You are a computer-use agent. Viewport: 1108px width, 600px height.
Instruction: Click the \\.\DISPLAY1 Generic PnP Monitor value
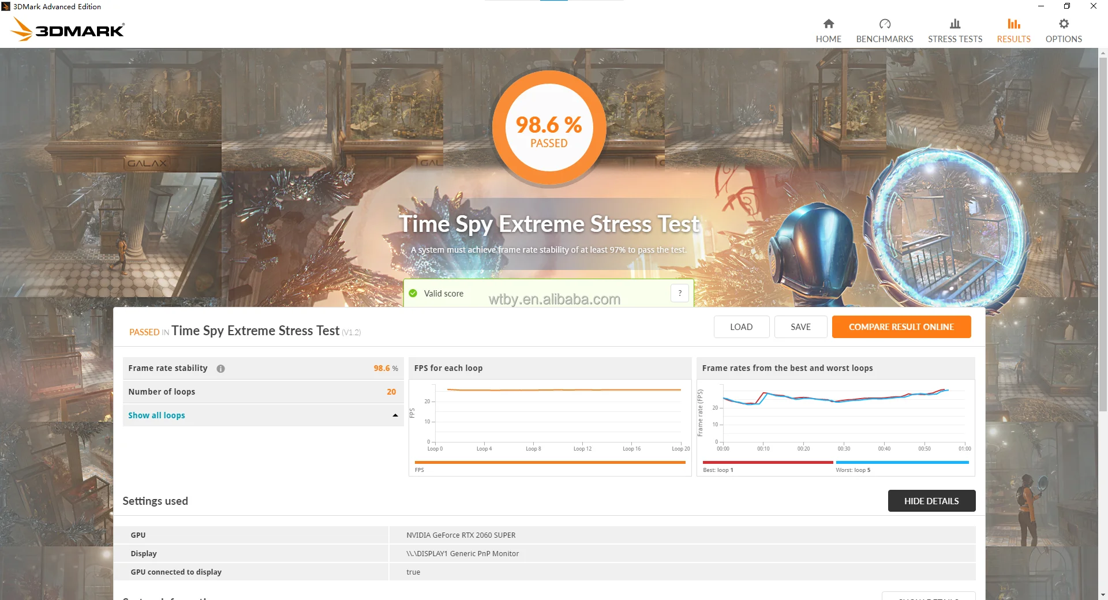tap(463, 554)
